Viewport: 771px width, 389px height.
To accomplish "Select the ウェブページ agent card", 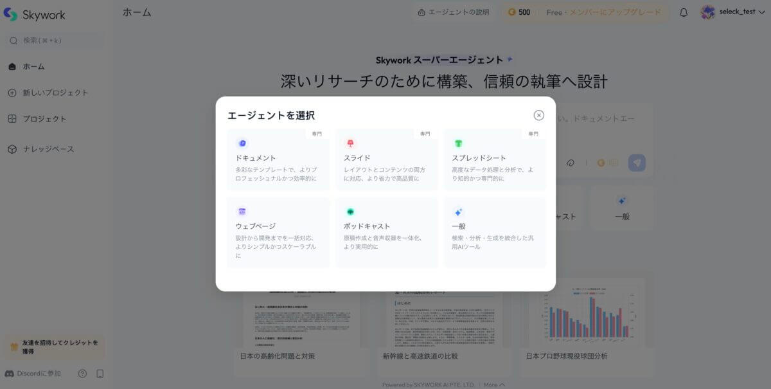I will 278,233.
